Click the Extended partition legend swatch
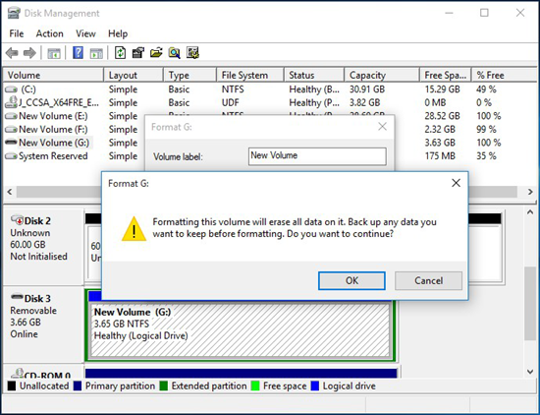The width and height of the screenshot is (540, 415). pyautogui.click(x=164, y=386)
